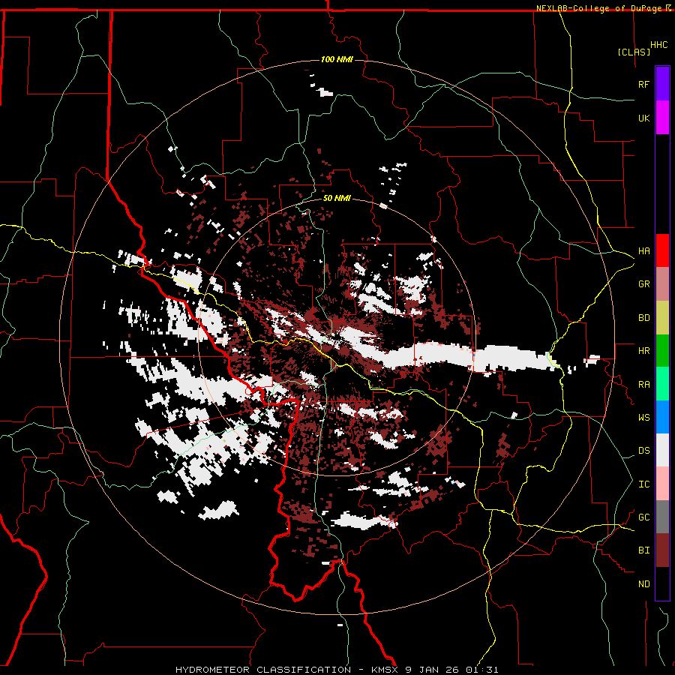Click the GC gray legend swatch
This screenshot has height=675, width=675.
pos(662,517)
